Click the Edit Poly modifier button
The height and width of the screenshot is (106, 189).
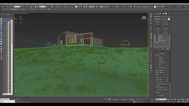click(x=158, y=22)
